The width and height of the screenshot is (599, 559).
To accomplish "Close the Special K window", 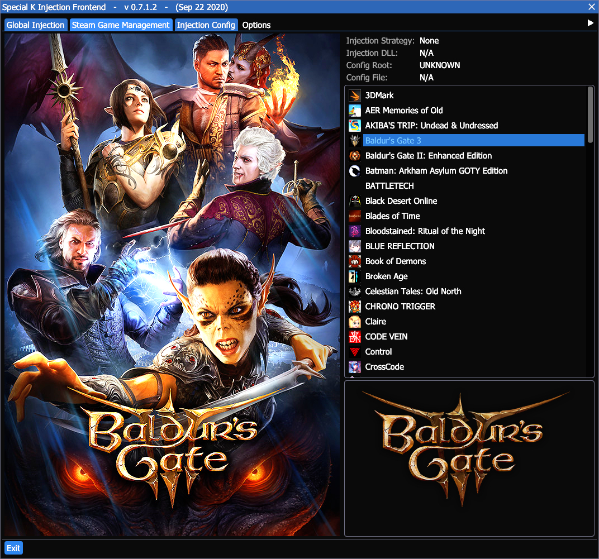I will click(592, 7).
